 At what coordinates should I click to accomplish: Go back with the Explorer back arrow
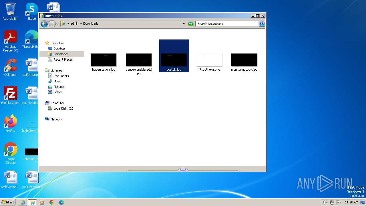pos(44,24)
